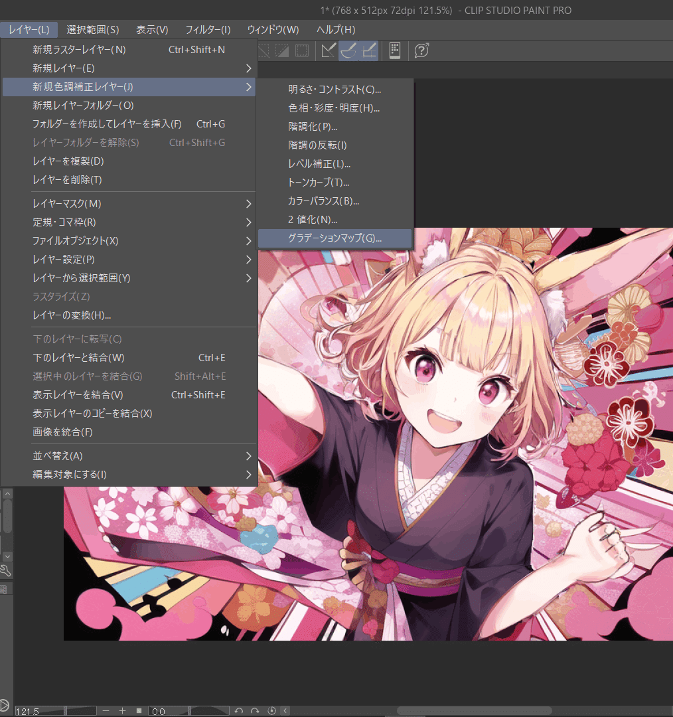The image size is (673, 717).
Task: Toggle snap to ruler icon
Action: point(329,50)
